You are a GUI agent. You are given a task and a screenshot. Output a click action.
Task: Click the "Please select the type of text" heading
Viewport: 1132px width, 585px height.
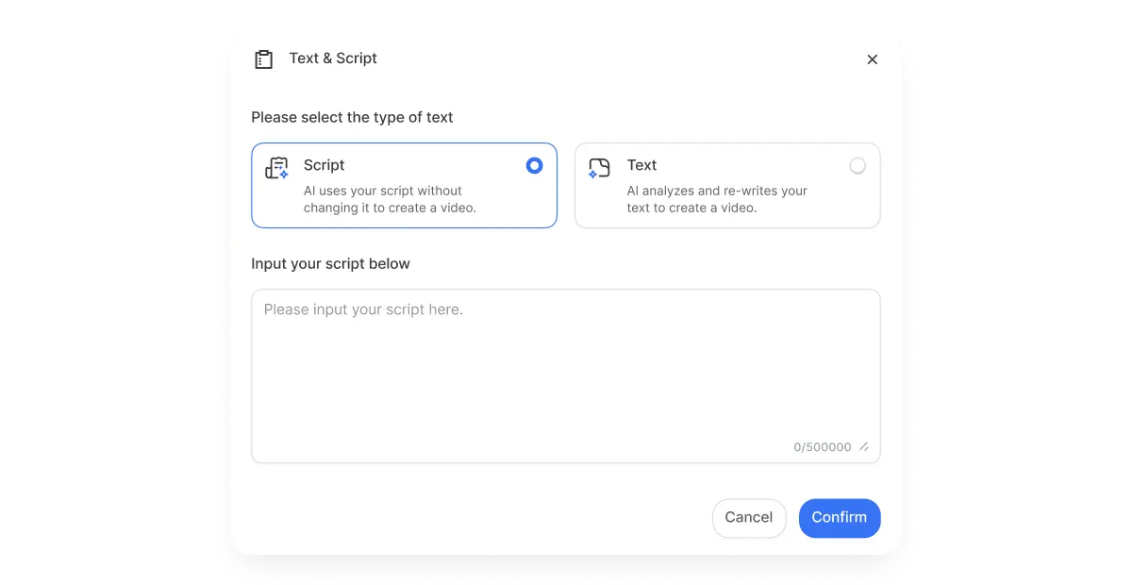tap(352, 117)
